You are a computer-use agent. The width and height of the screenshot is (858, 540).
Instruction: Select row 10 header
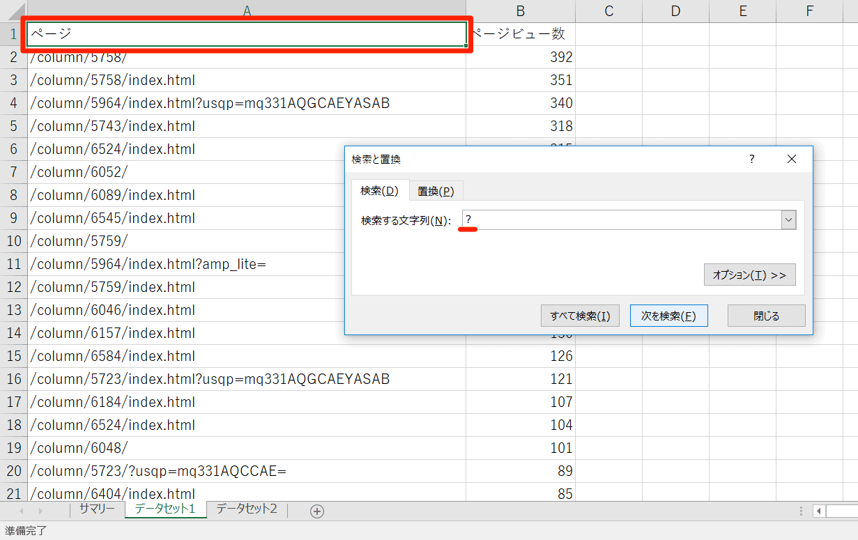[x=13, y=241]
